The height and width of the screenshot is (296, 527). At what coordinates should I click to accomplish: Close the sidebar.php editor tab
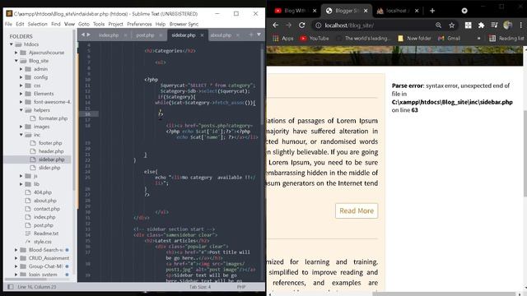pyautogui.click(x=202, y=35)
